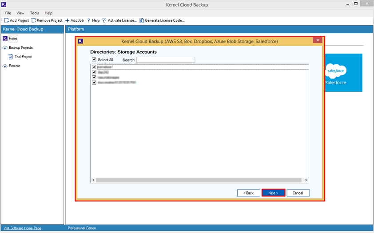Open the Visit Software Home Page link
Viewport: 374px width, 233px height.
[22, 228]
